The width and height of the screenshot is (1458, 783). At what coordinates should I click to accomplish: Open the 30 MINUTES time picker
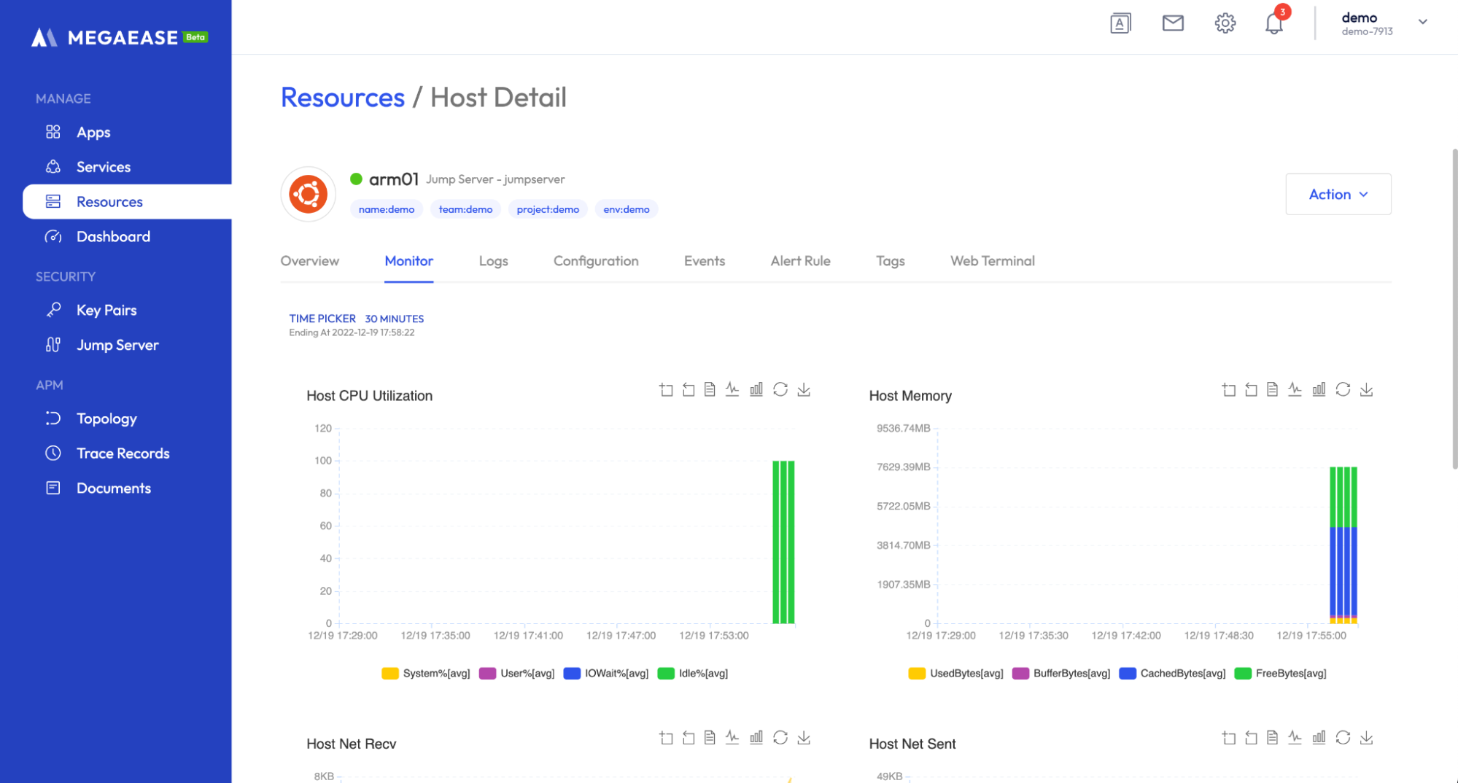click(x=394, y=319)
